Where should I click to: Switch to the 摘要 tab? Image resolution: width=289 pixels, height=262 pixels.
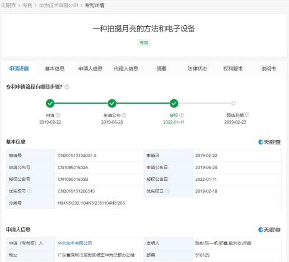pos(162,69)
